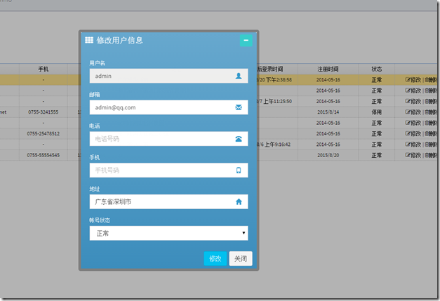Viewport: 440px width, 301px height.
Task: Click registration date 2015/8/20
Action: click(328, 155)
